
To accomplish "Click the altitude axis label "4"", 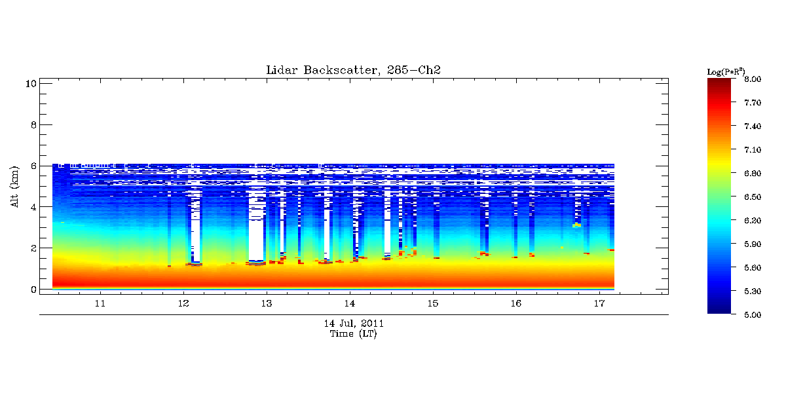I will point(32,207).
